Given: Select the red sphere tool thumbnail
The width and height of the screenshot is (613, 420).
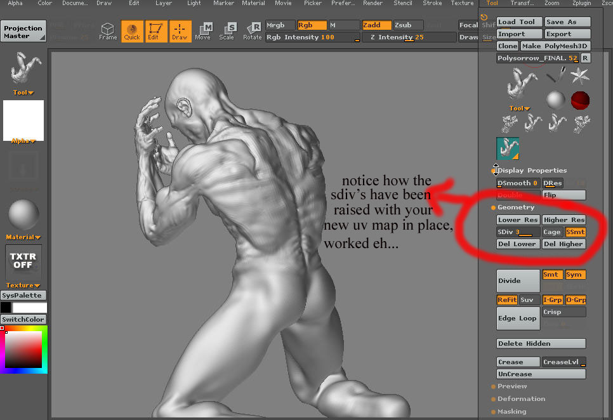Looking at the screenshot, I should tap(580, 100).
